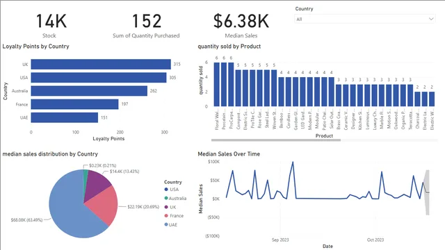Click the Product x-axis title

point(324,136)
